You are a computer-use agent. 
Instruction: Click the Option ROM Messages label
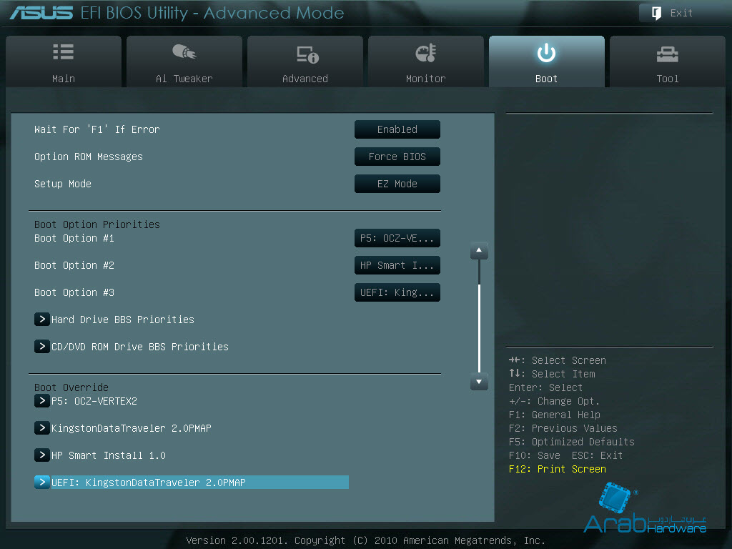click(89, 157)
